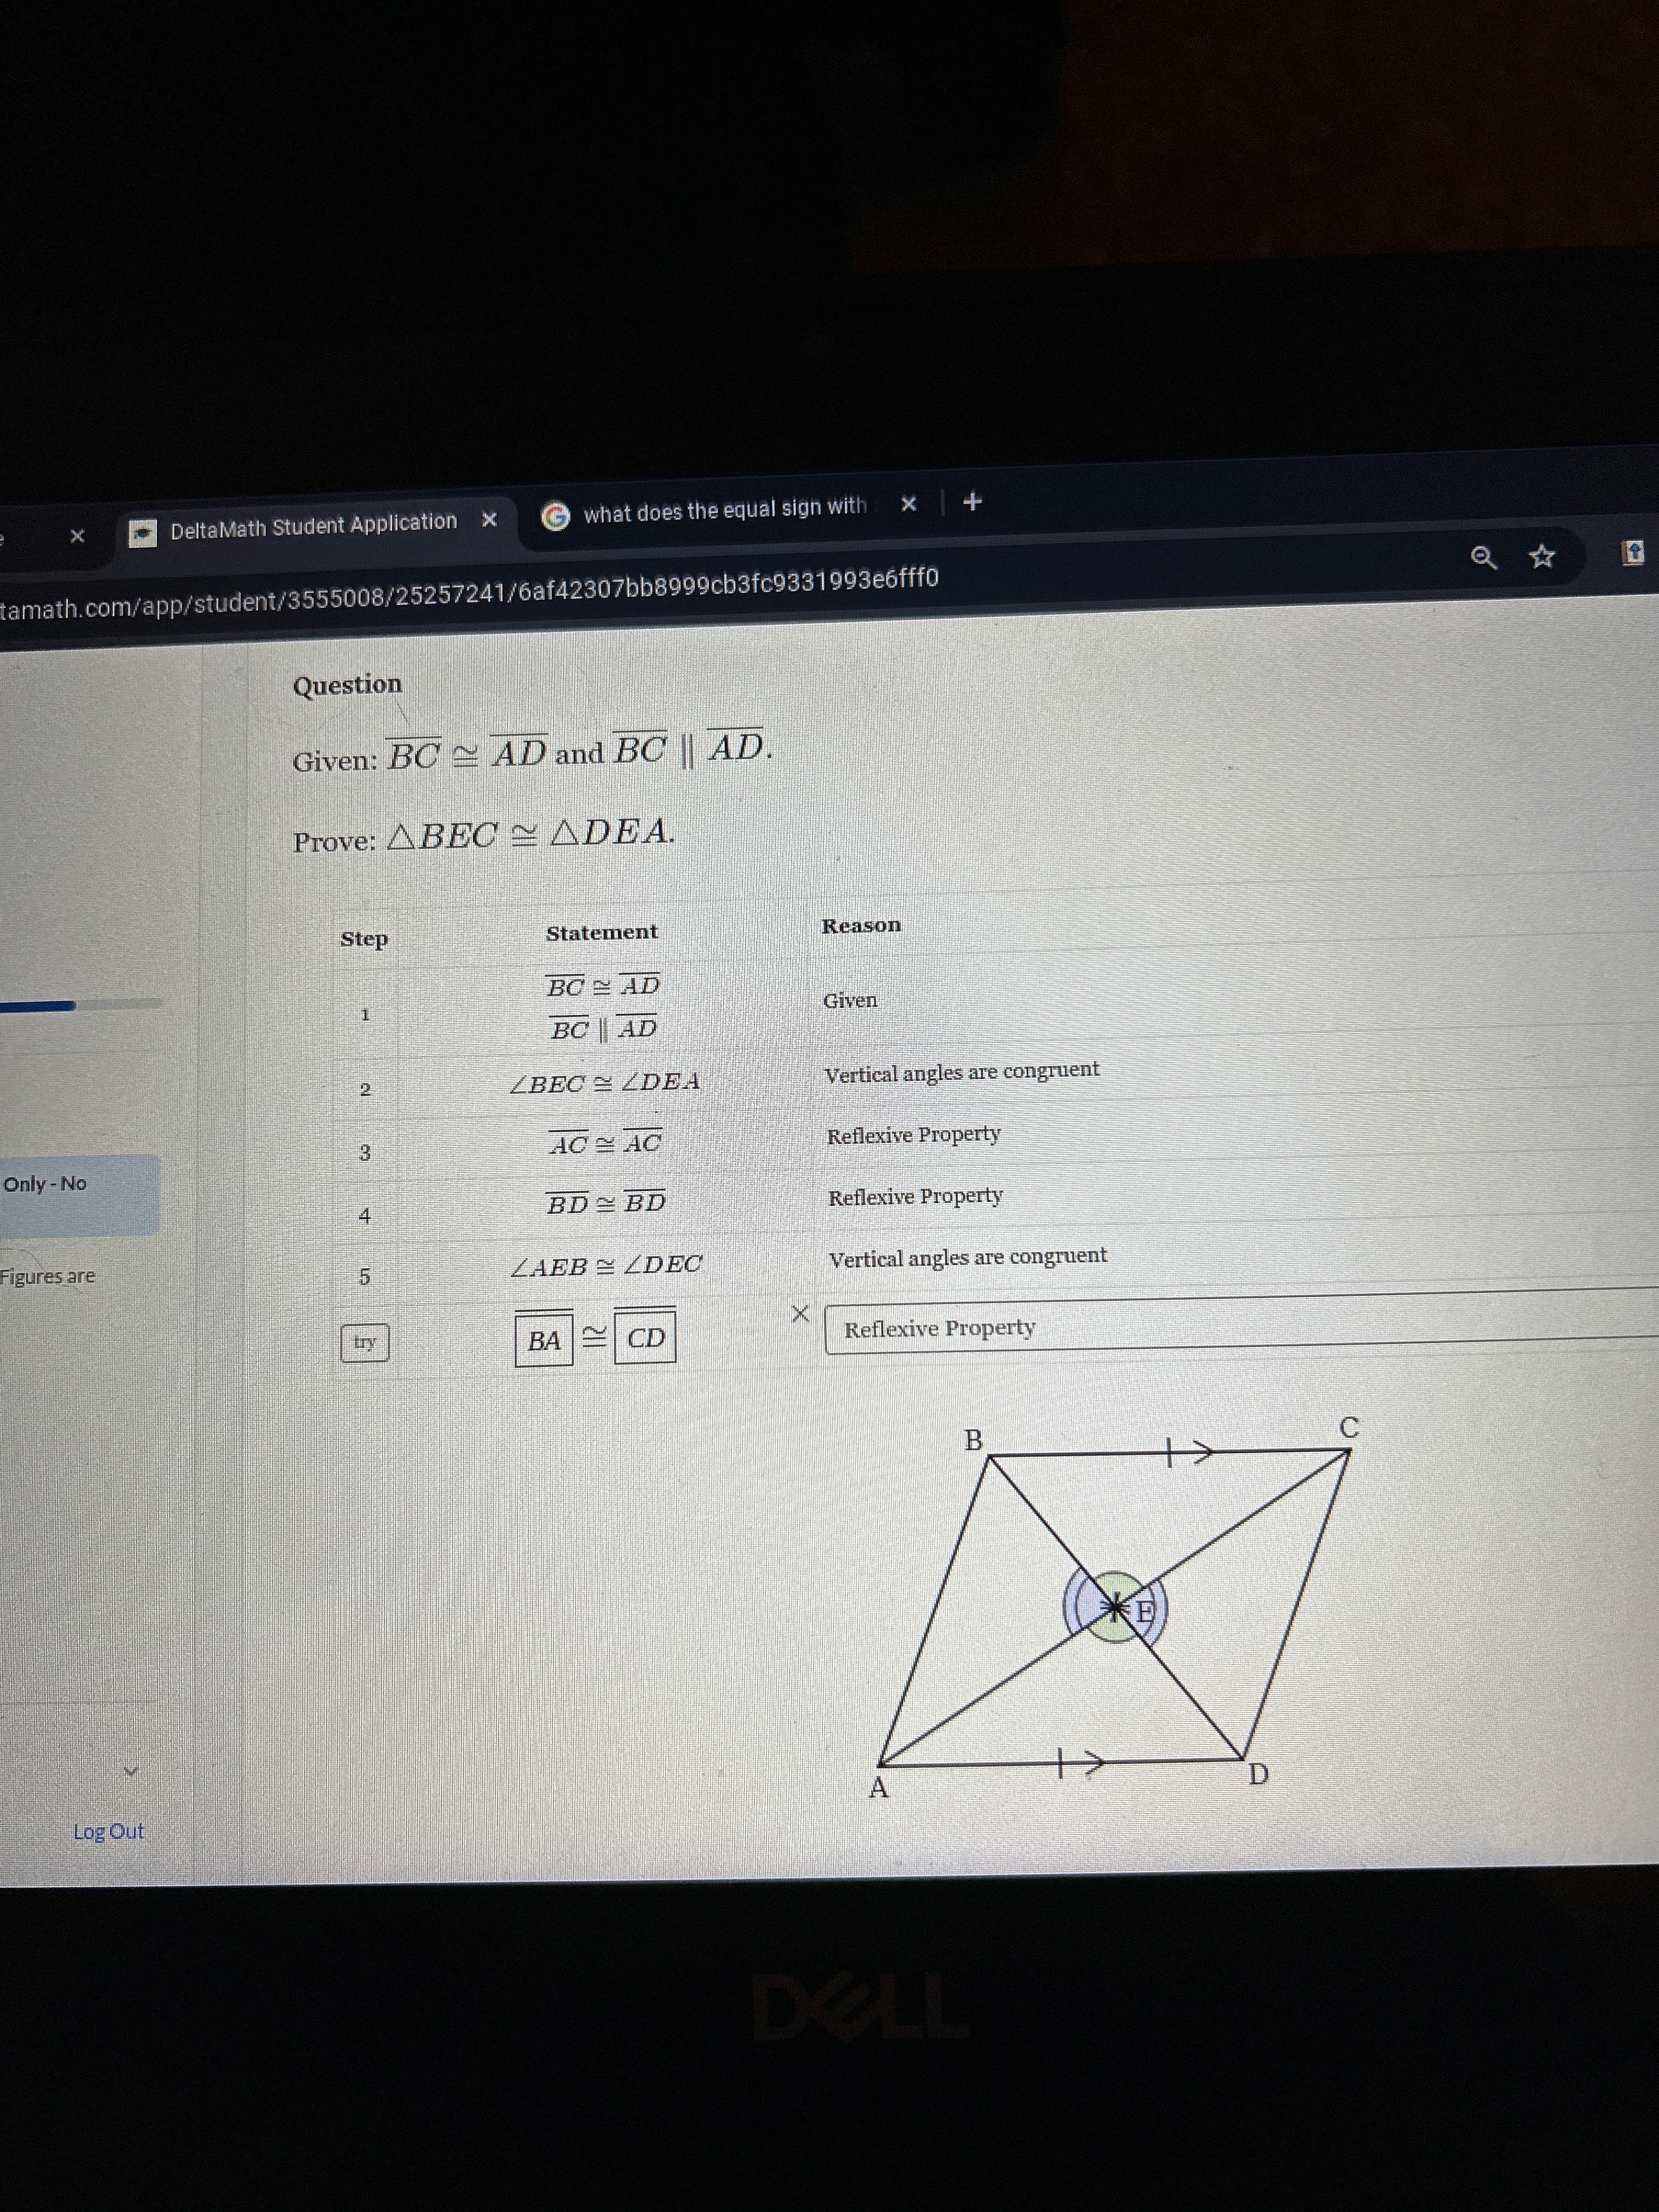Click vertex D in the diagram

1258,1774
